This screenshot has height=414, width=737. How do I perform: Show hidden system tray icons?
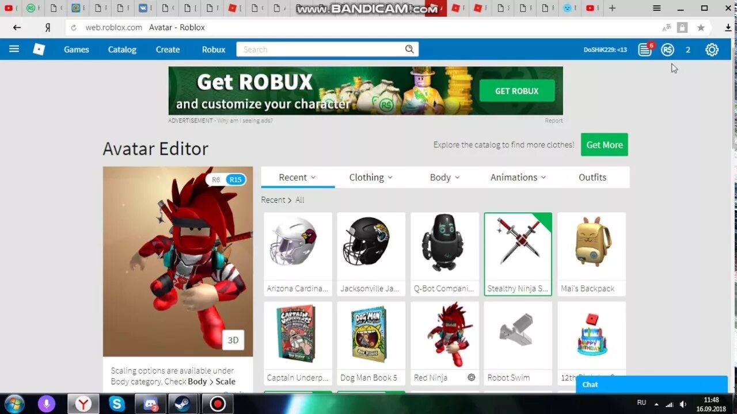tap(656, 404)
